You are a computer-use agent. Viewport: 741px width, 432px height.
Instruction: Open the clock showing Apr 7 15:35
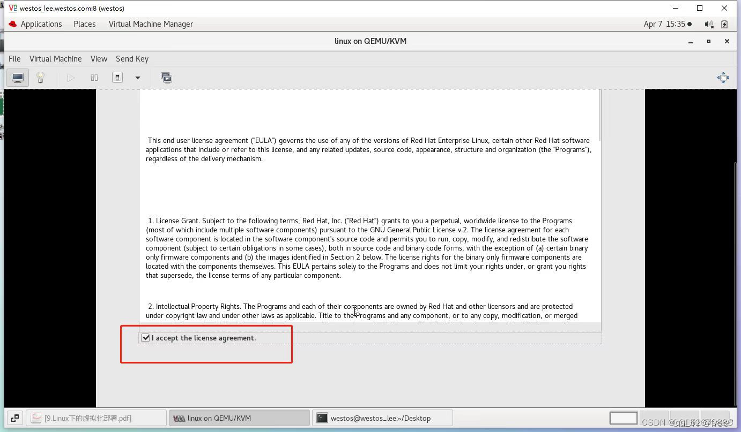click(x=668, y=24)
